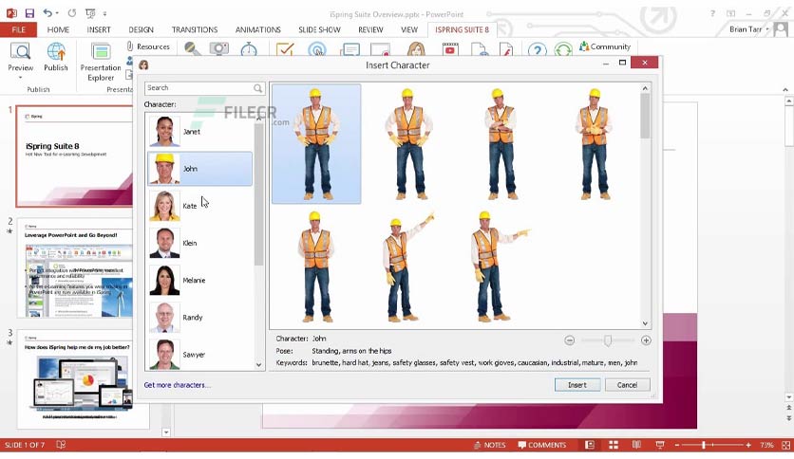794x459 pixels.
Task: Switch to Slide Sorter view
Action: [x=614, y=445]
